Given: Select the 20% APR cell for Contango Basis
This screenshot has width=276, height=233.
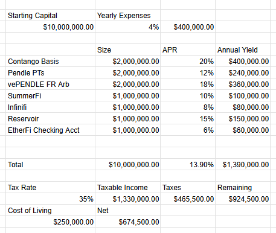Looking at the screenshot, I should pos(188,61).
